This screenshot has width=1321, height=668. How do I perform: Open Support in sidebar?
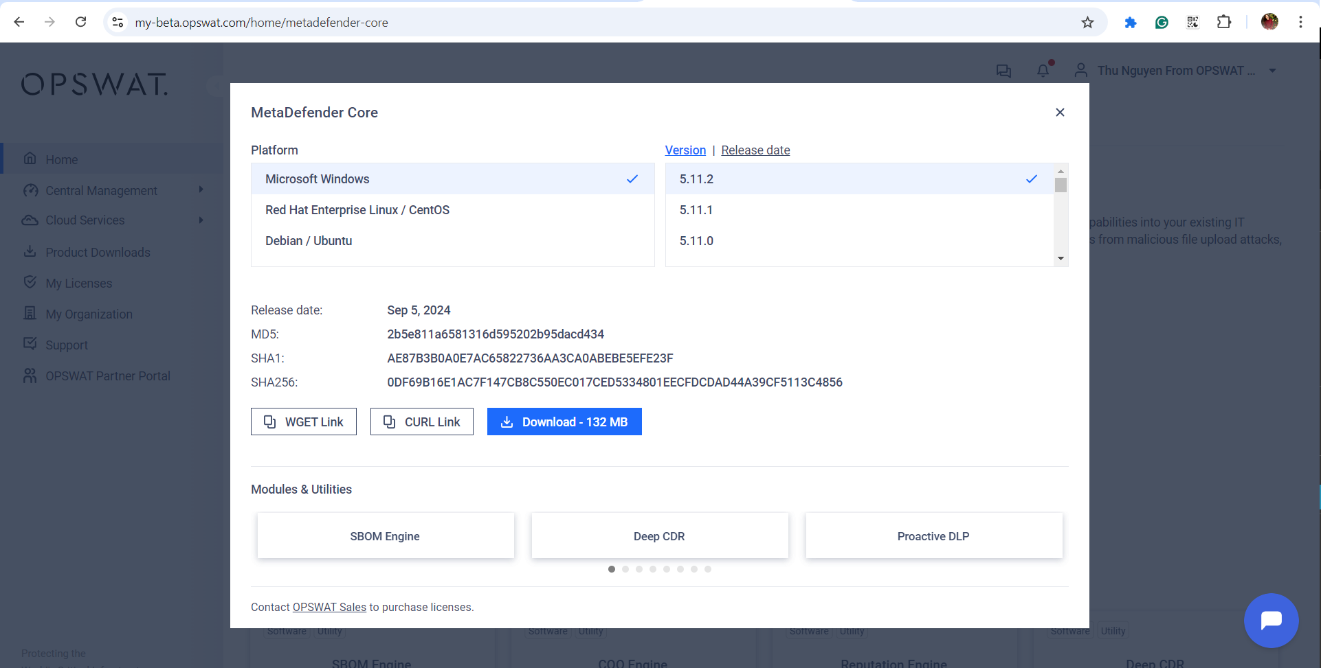[67, 345]
